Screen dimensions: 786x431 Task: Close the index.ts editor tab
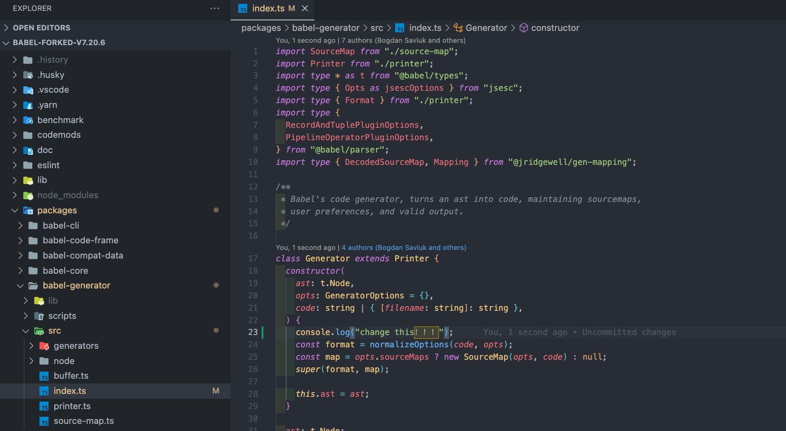click(305, 9)
